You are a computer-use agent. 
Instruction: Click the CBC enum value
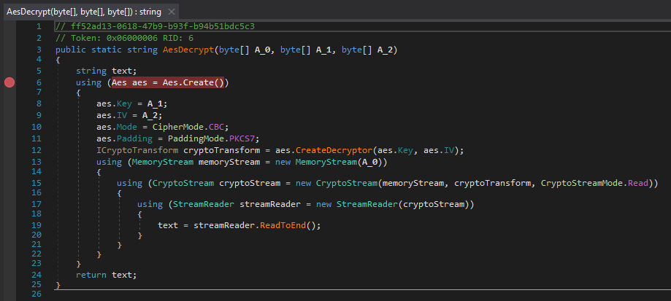(217, 127)
